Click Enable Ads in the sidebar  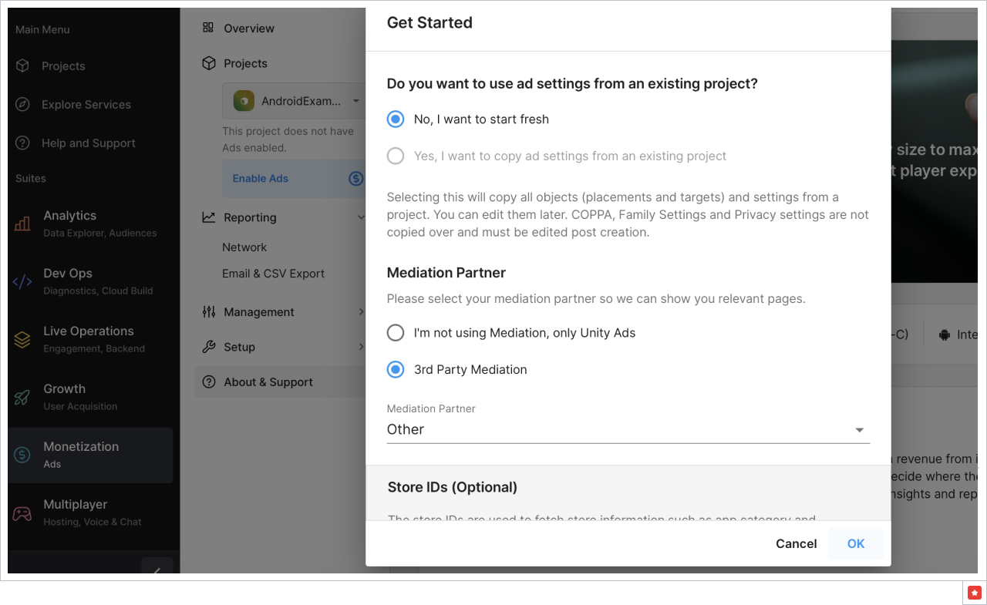[x=261, y=179]
